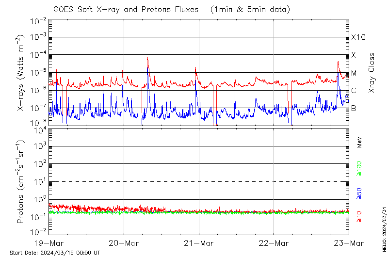The height and width of the screenshot is (257, 388).
Task: Click the '19-Mar' date label on the time axis
Action: tap(48, 243)
